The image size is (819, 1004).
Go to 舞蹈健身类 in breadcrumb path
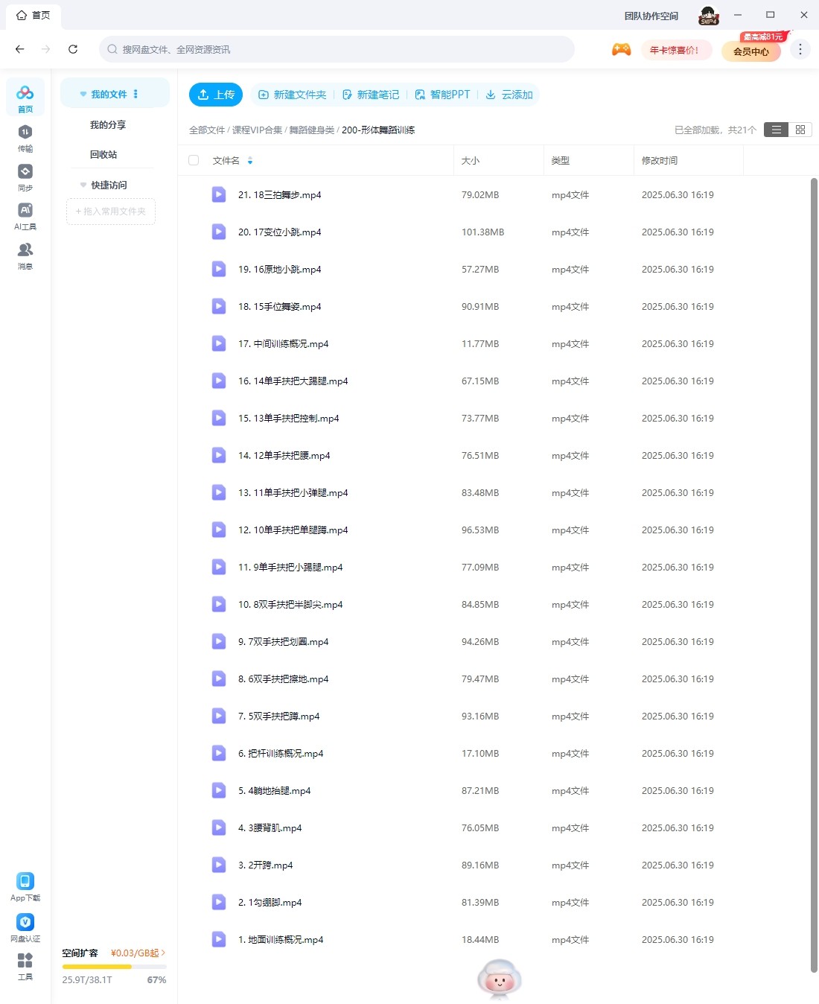click(311, 130)
